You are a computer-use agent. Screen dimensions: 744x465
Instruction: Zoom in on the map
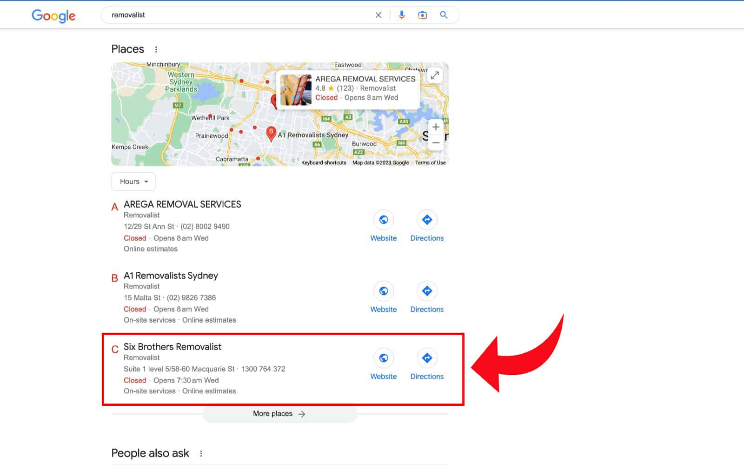[x=436, y=127]
